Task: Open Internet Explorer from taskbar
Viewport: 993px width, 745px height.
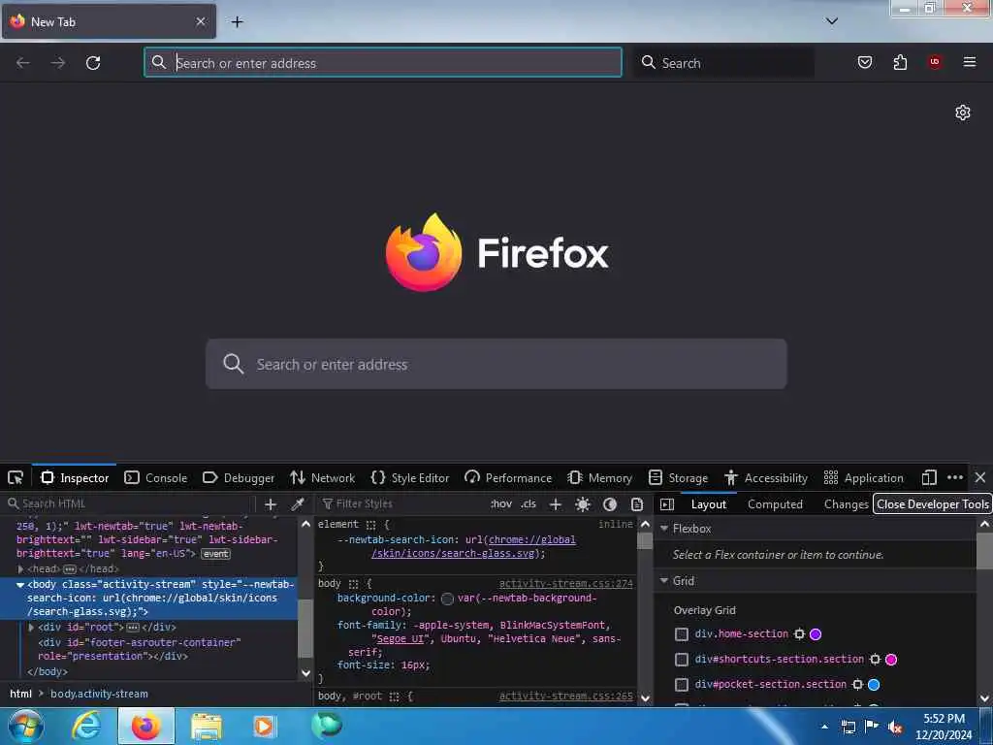Action: coord(86,726)
